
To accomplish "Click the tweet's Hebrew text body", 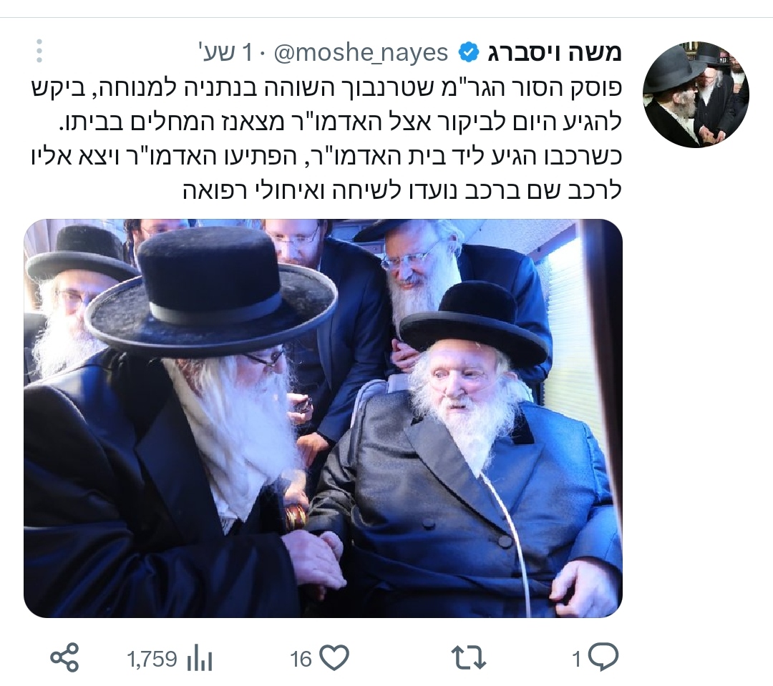I will pos(326,139).
